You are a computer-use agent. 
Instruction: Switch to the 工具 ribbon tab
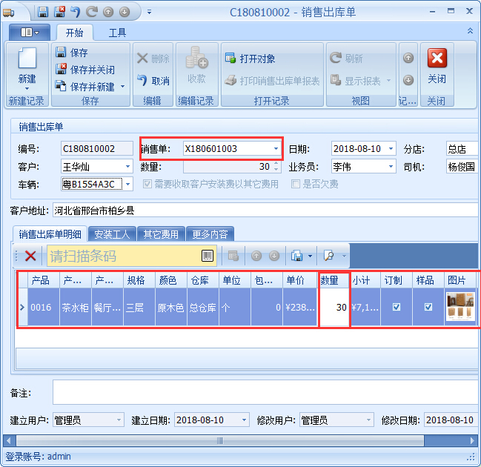point(117,33)
